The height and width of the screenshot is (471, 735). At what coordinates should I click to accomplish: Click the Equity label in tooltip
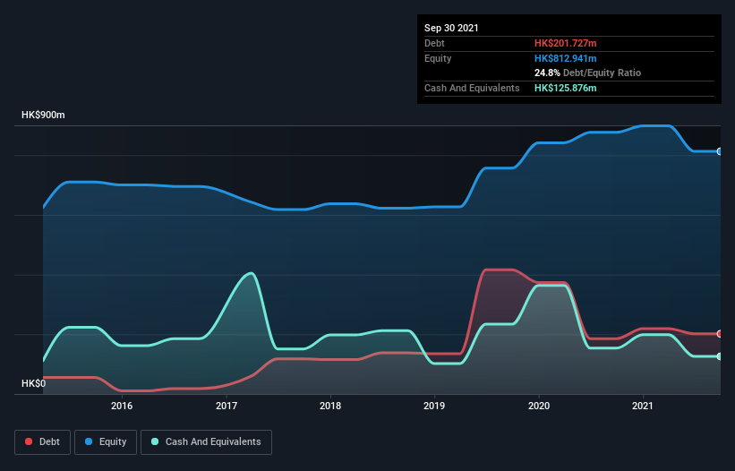tap(438, 58)
